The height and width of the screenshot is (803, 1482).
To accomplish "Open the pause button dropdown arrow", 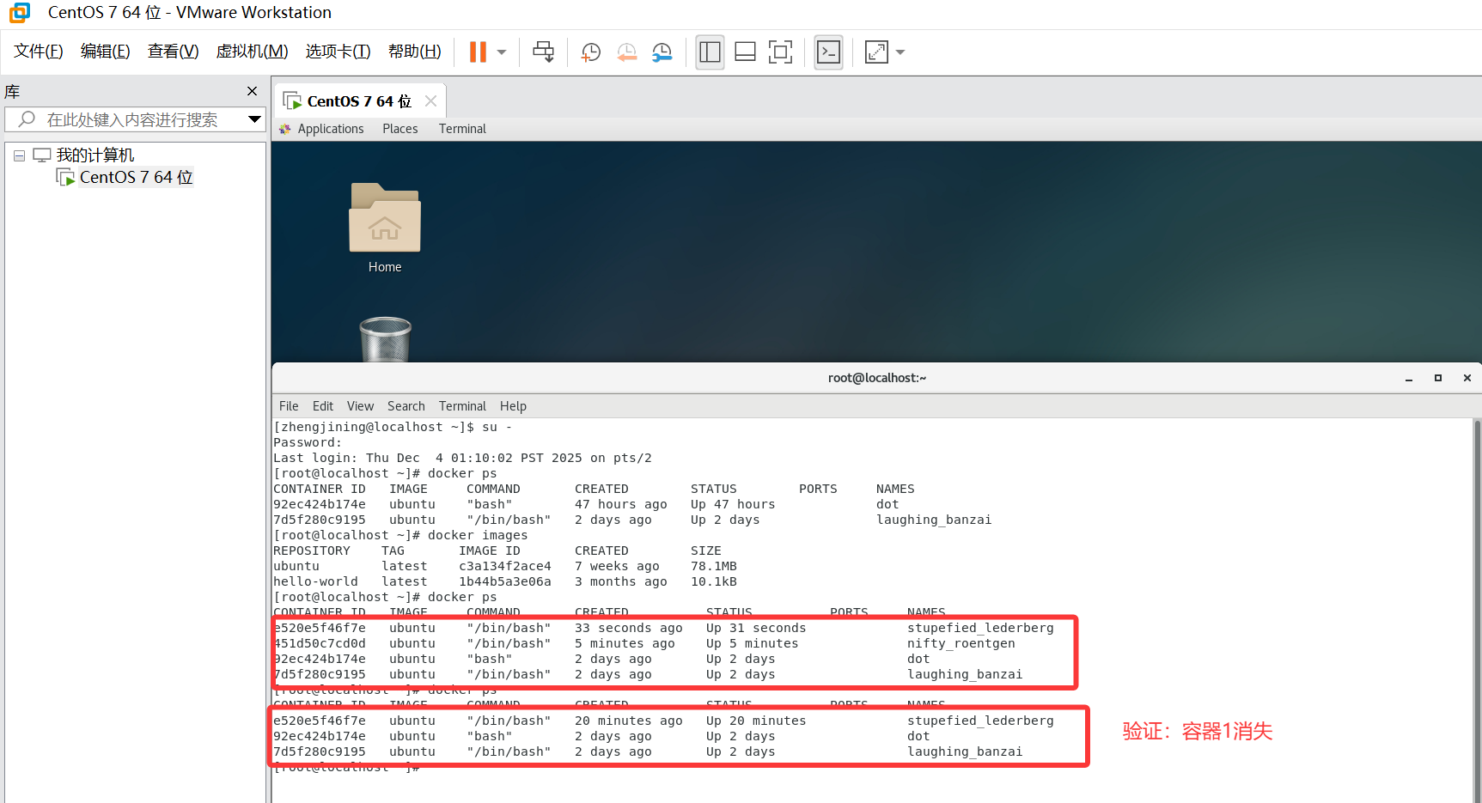I will pyautogui.click(x=500, y=52).
